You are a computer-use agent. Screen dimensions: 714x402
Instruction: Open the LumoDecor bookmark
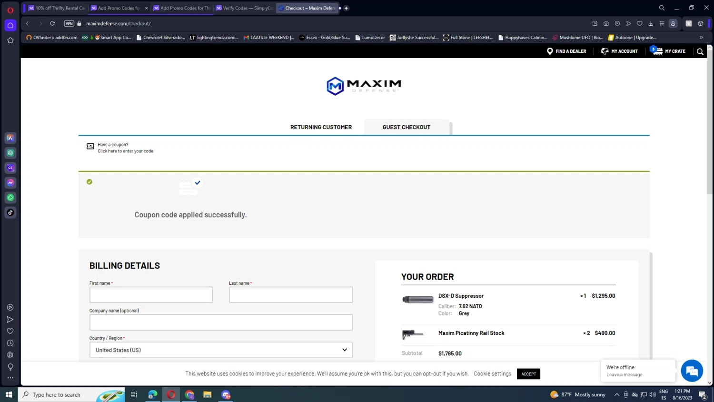(x=370, y=38)
